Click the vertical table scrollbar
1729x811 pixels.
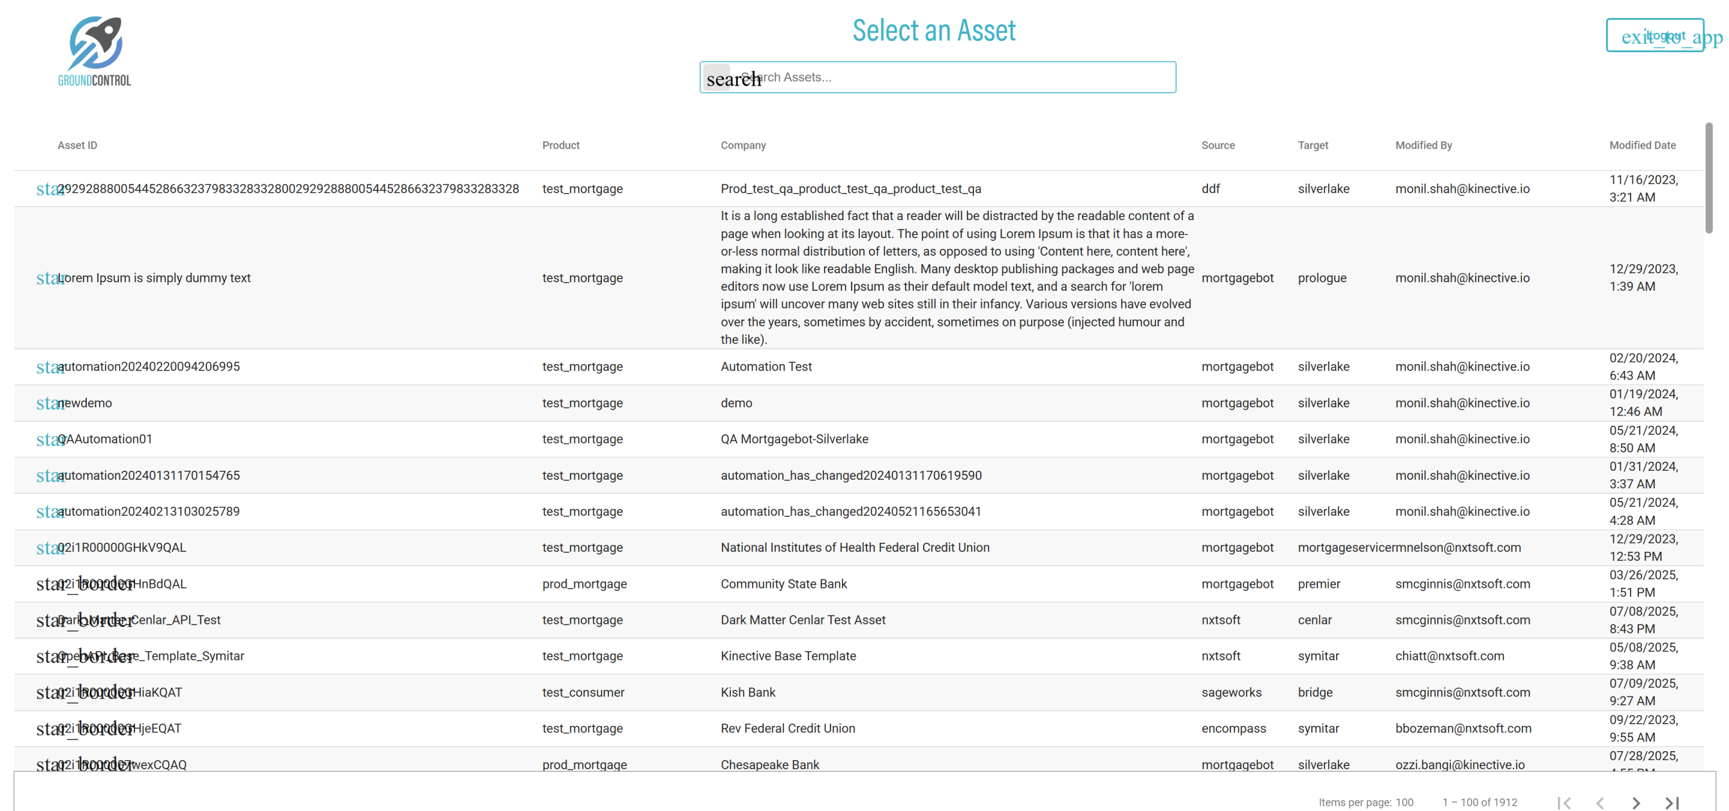point(1708,179)
